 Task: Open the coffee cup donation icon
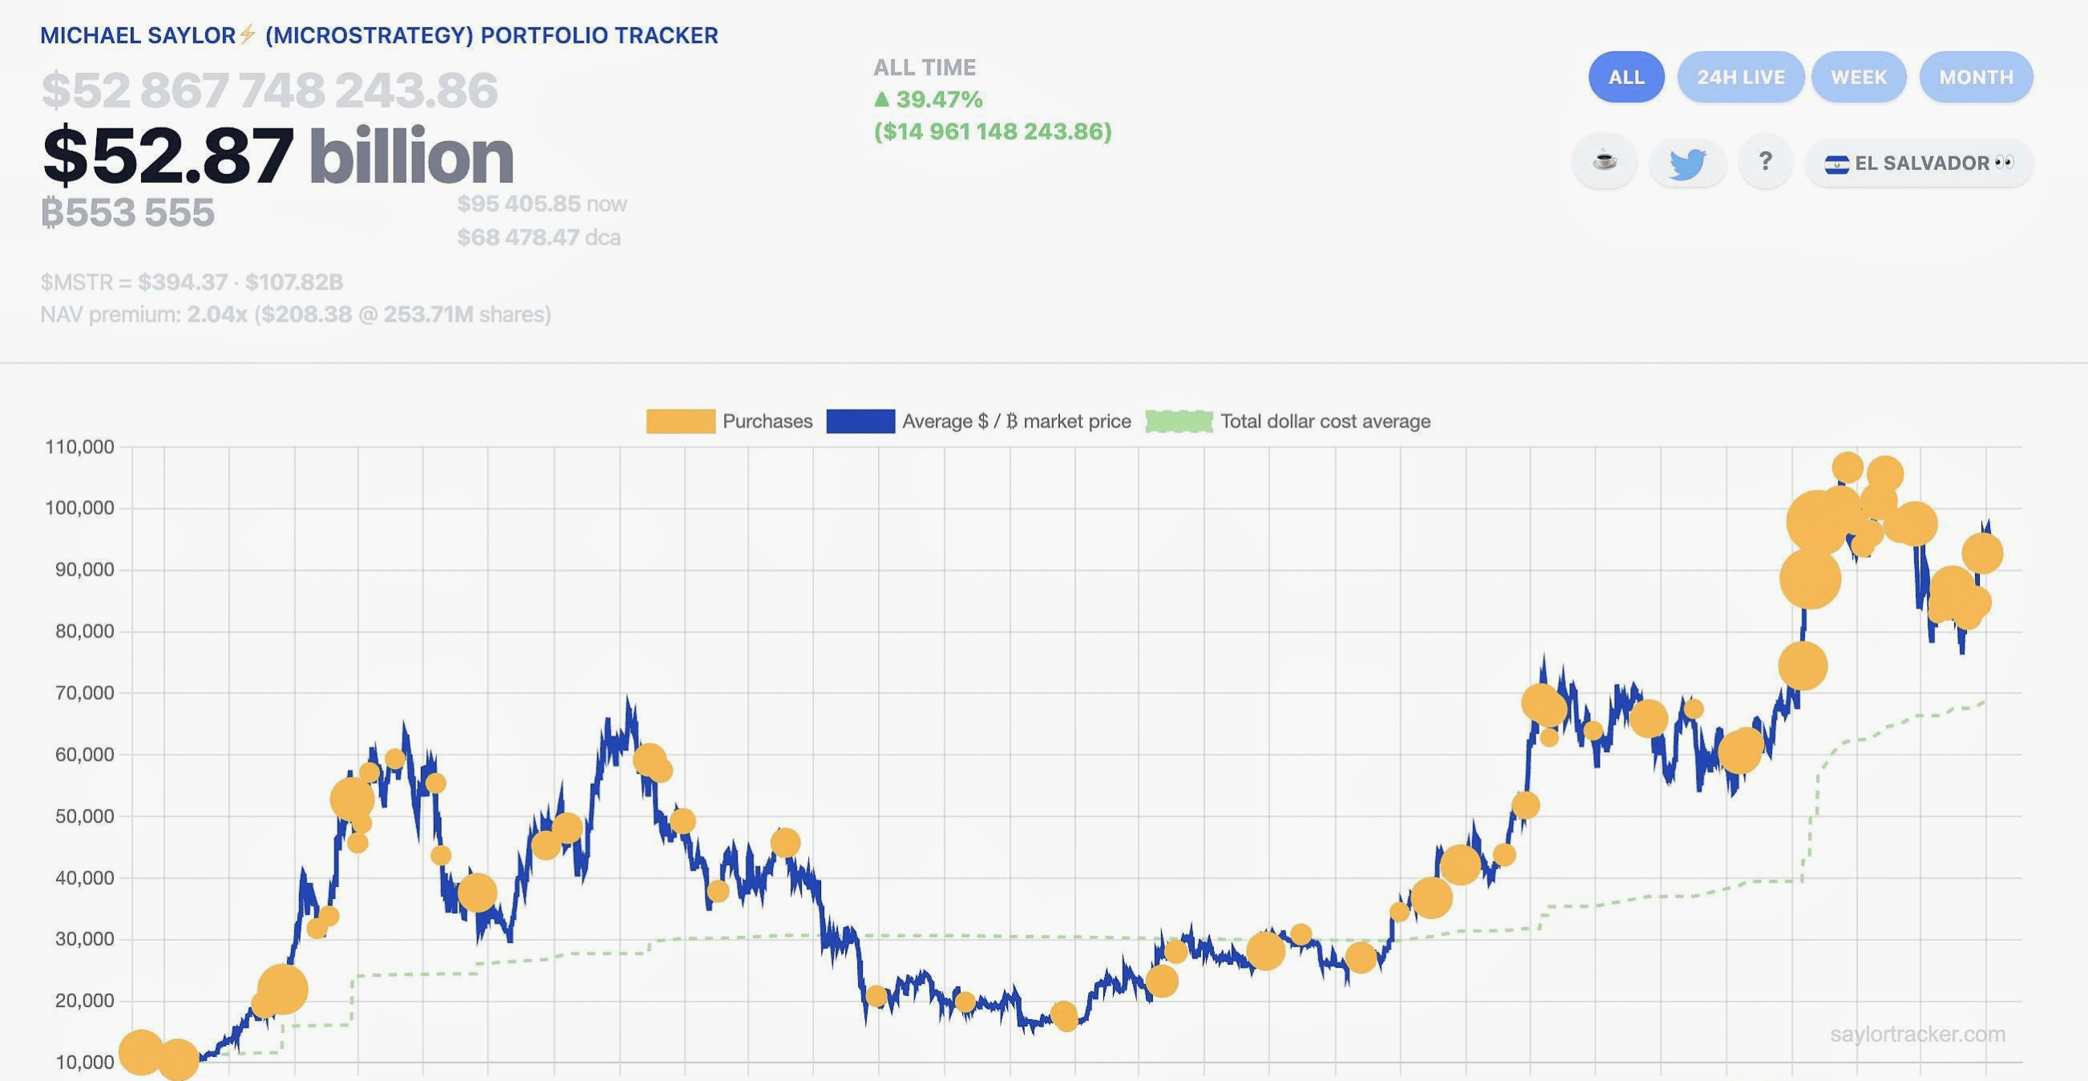[x=1604, y=162]
